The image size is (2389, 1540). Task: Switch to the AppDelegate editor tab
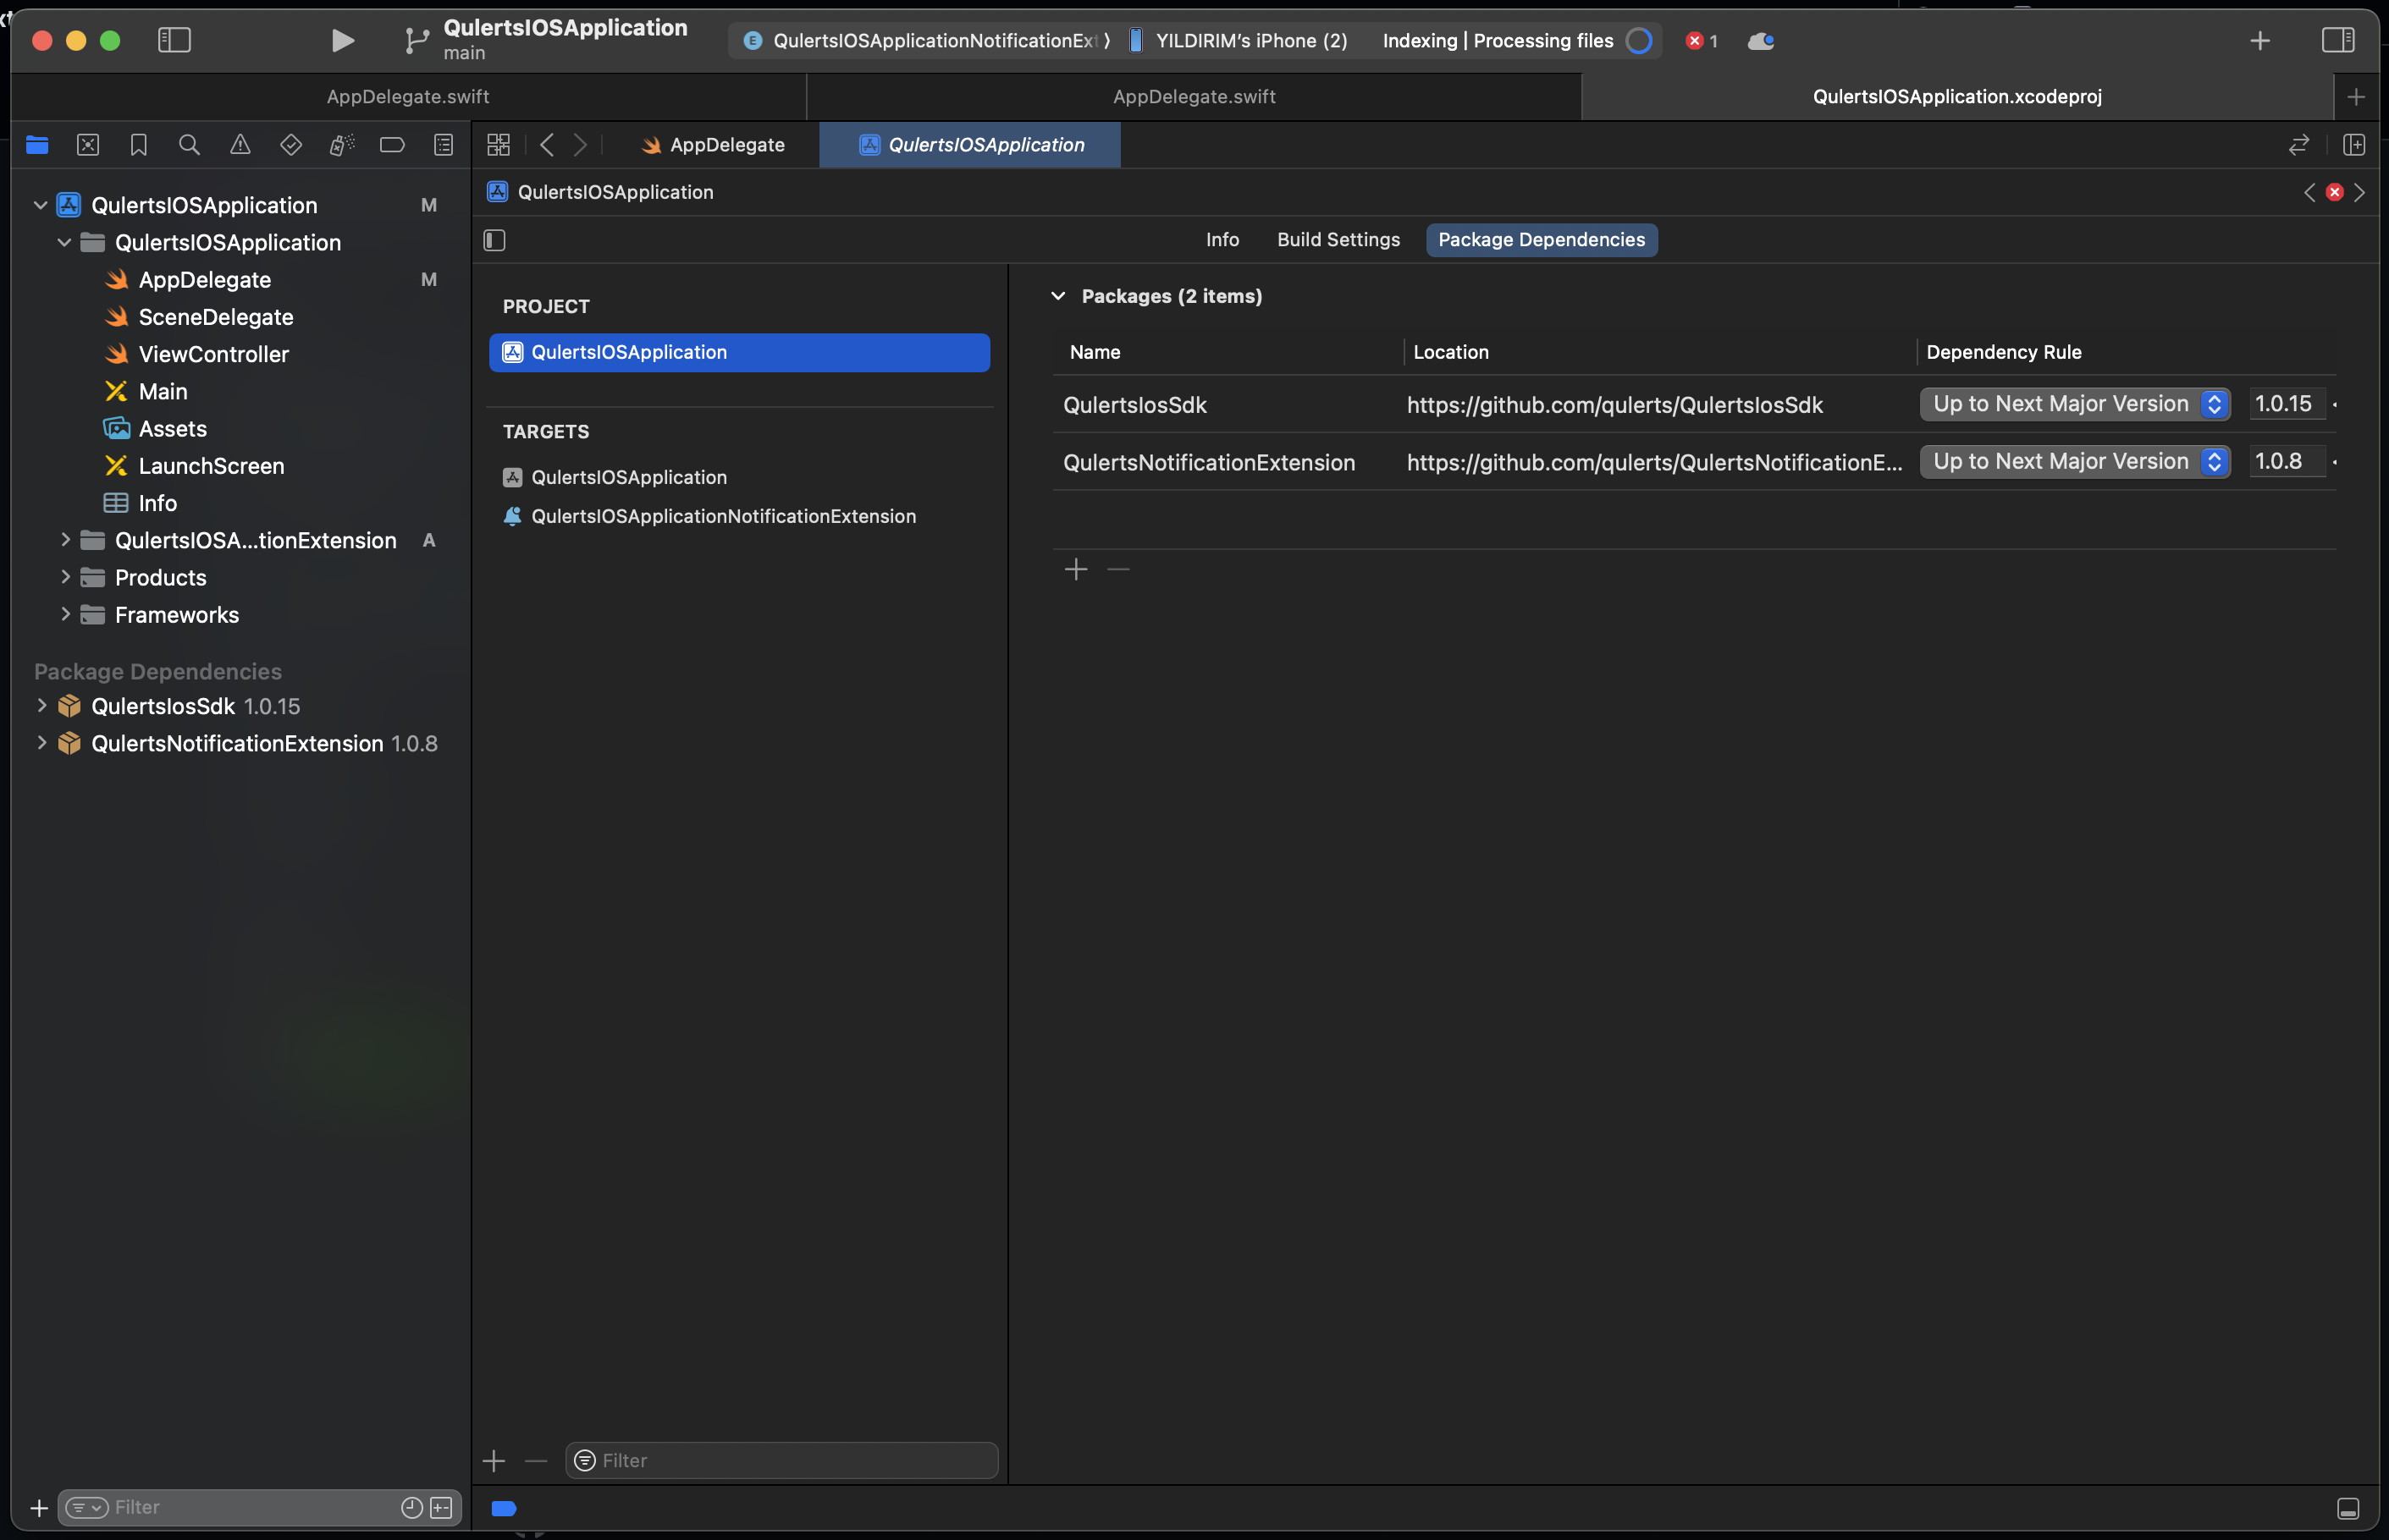(x=714, y=145)
